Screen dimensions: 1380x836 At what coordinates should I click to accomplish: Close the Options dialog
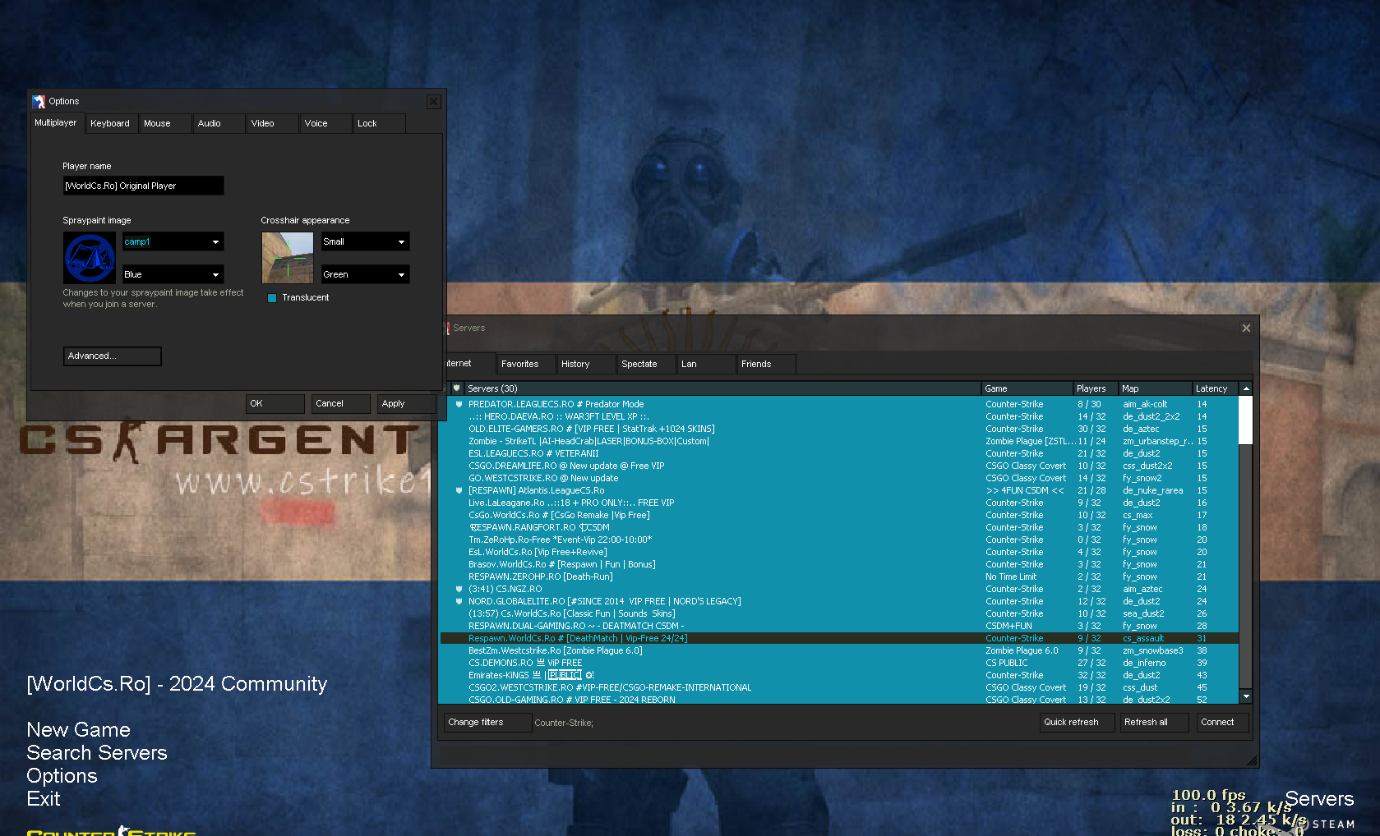[434, 102]
